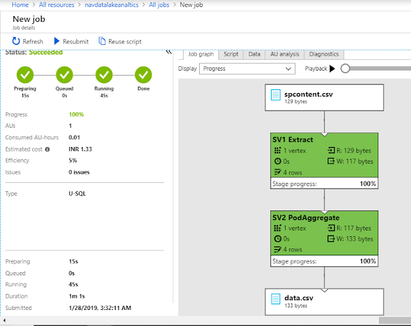Click the data.csv file icon

(x=275, y=299)
